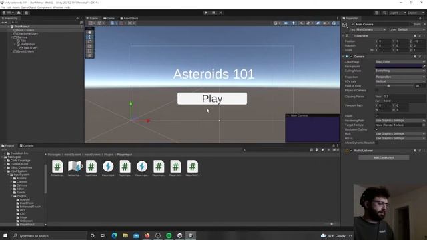Viewport: 427px width, 240px height.
Task: Click the Pause button in the toolbar
Action: click(x=213, y=13)
